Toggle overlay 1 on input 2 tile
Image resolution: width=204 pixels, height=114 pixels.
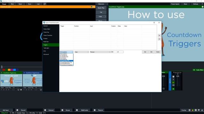(x=24, y=90)
